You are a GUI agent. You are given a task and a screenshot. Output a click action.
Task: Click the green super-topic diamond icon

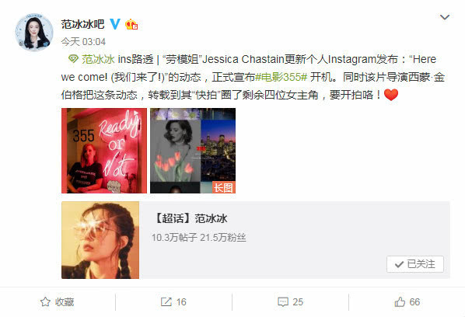pyautogui.click(x=73, y=58)
